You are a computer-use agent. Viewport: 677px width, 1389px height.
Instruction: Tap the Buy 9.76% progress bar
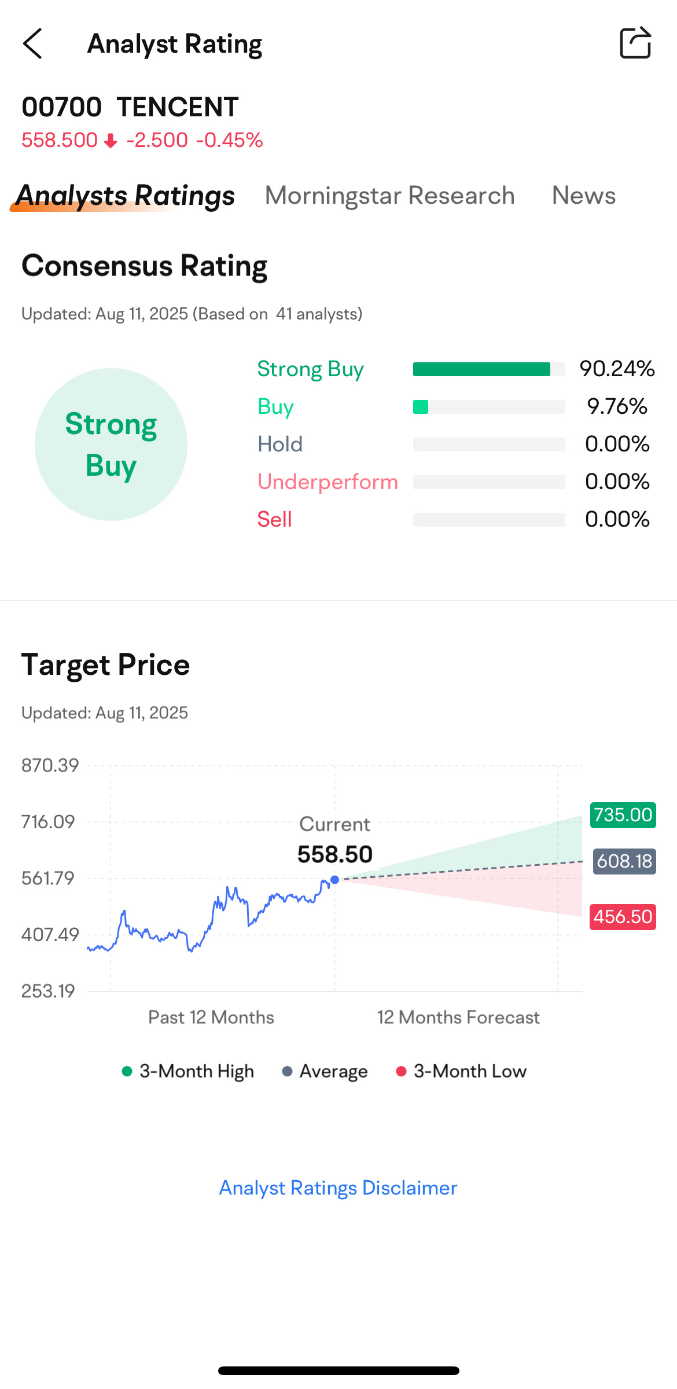[x=489, y=407]
